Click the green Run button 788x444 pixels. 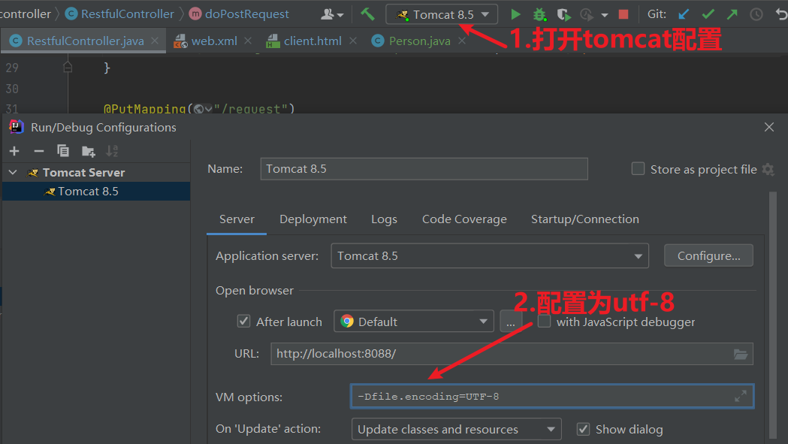[x=515, y=14]
